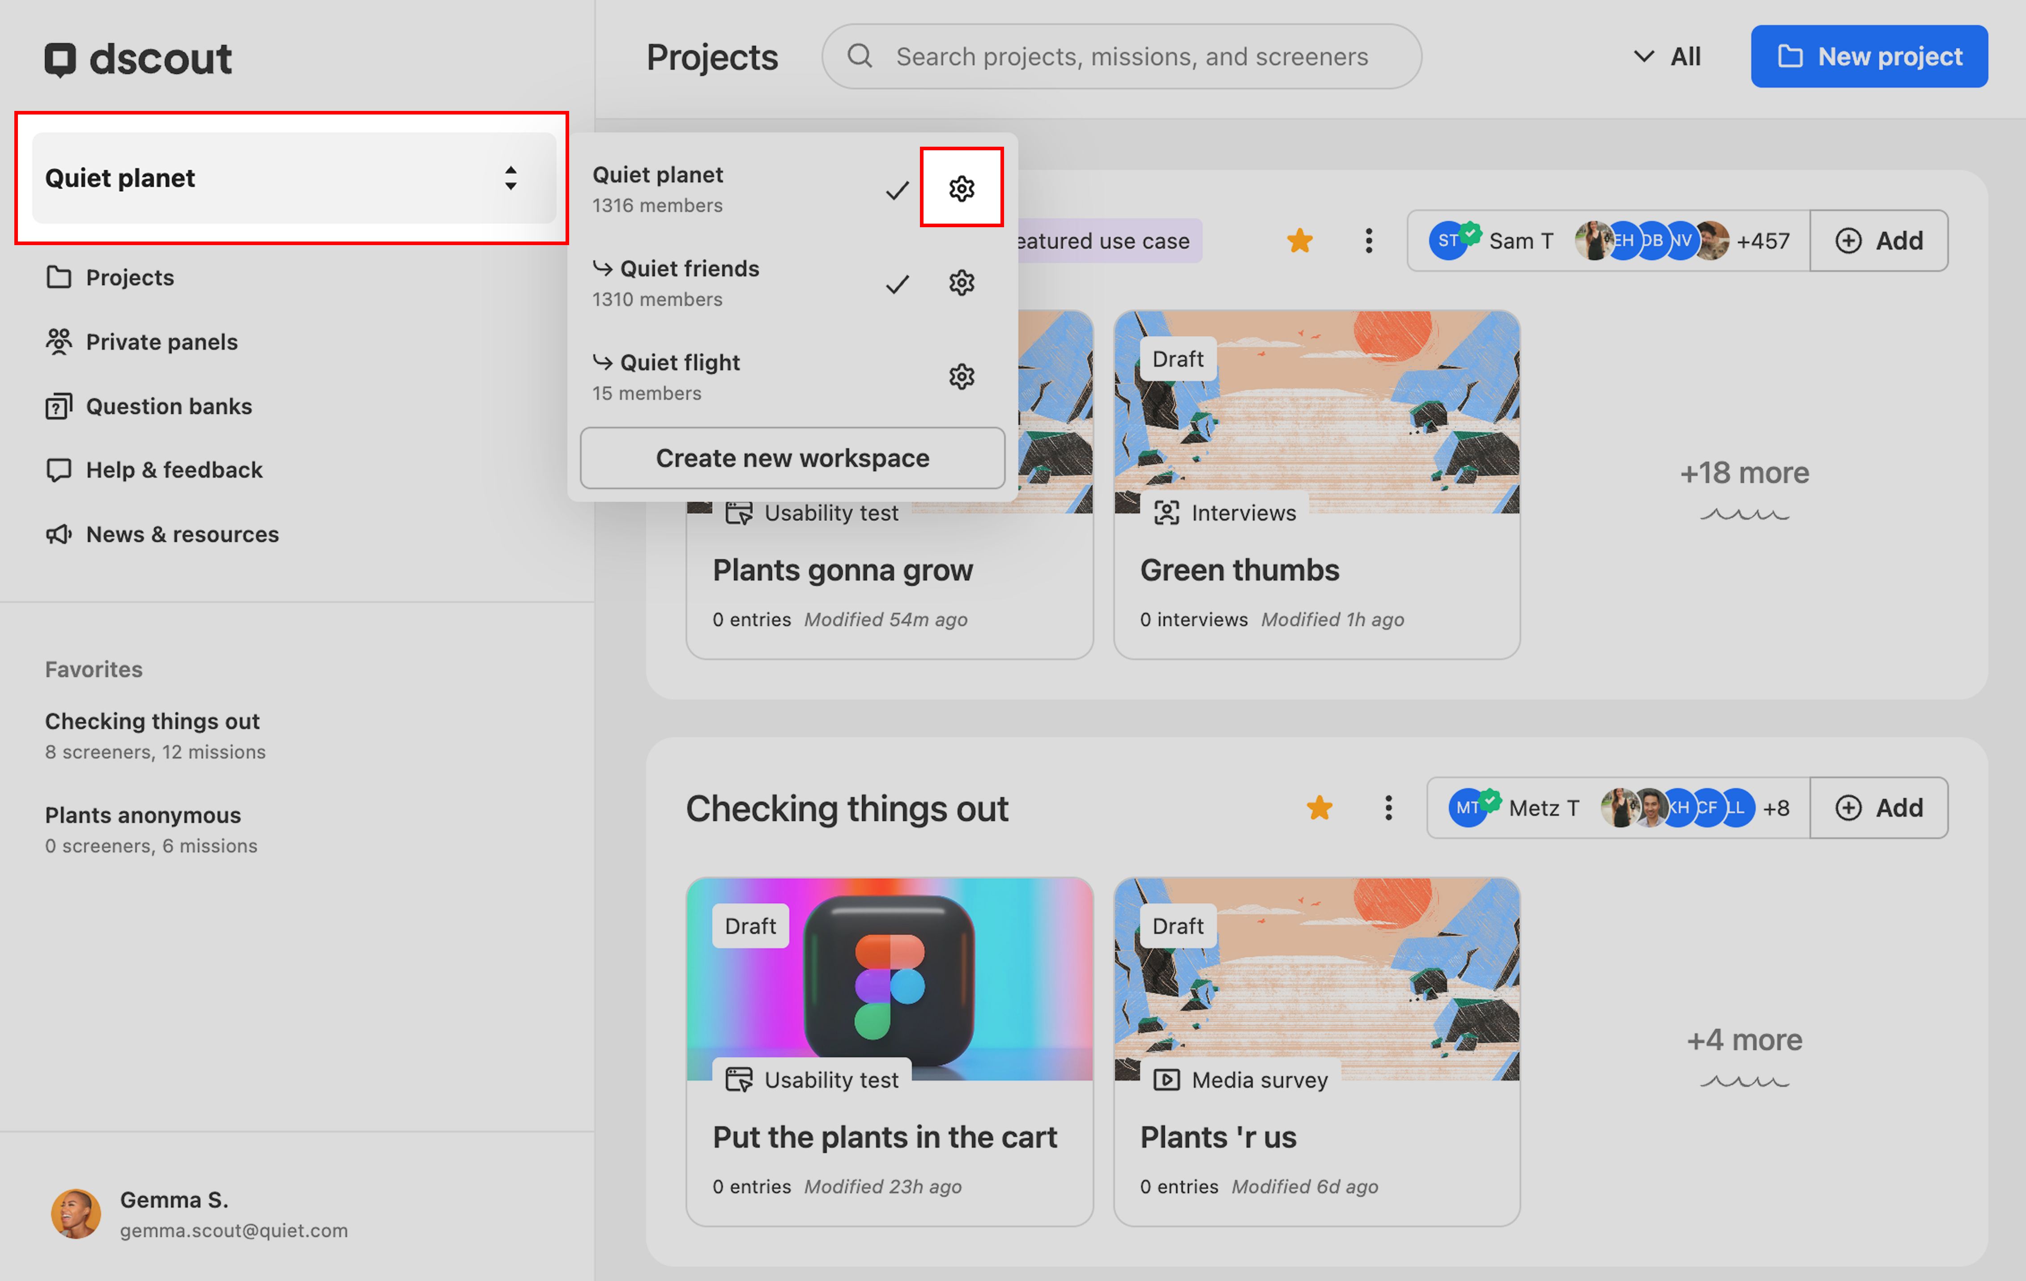Viewport: 2026px width, 1281px height.
Task: Toggle favorite star on first project group
Action: [x=1299, y=241]
